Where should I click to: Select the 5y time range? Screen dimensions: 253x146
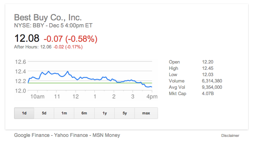[125, 113]
